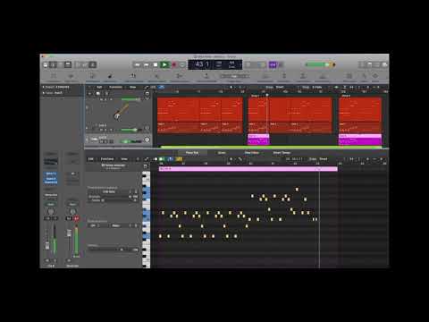
Task: Open the Piano Roll Edit menu
Action: 91,159
